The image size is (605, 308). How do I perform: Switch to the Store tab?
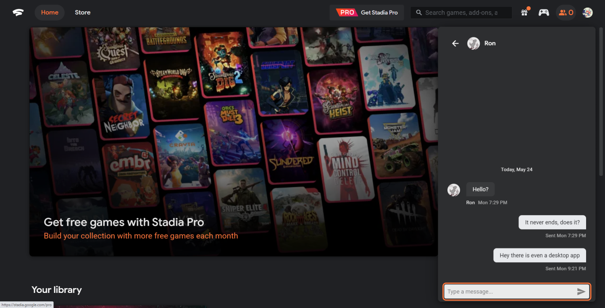(82, 13)
